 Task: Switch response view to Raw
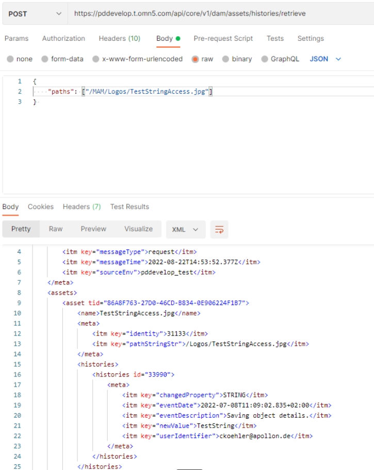click(x=56, y=229)
